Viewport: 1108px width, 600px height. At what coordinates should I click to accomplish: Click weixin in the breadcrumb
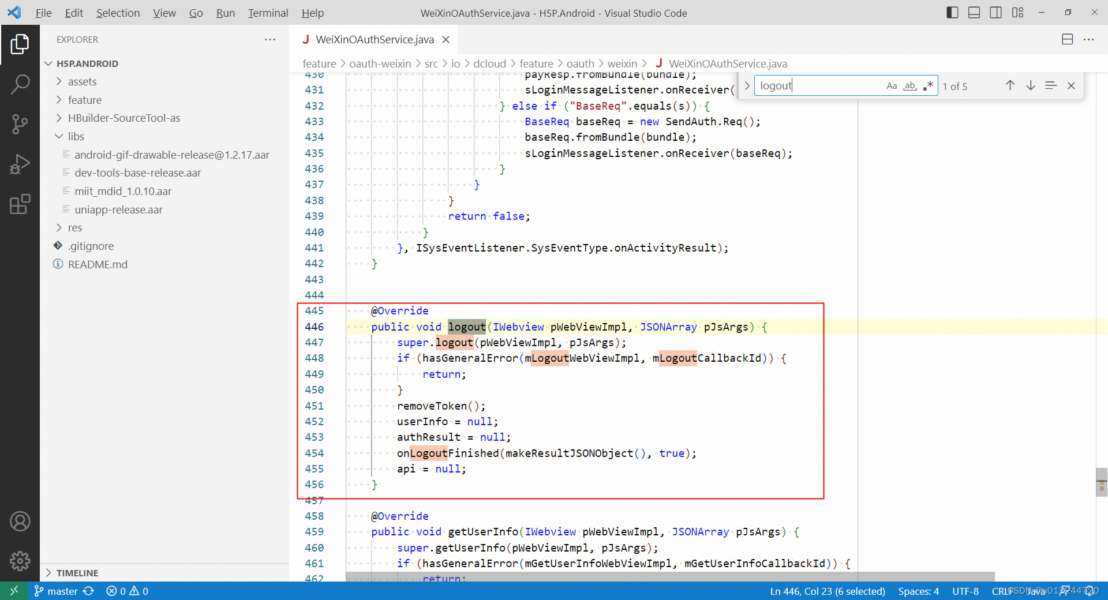(x=622, y=63)
